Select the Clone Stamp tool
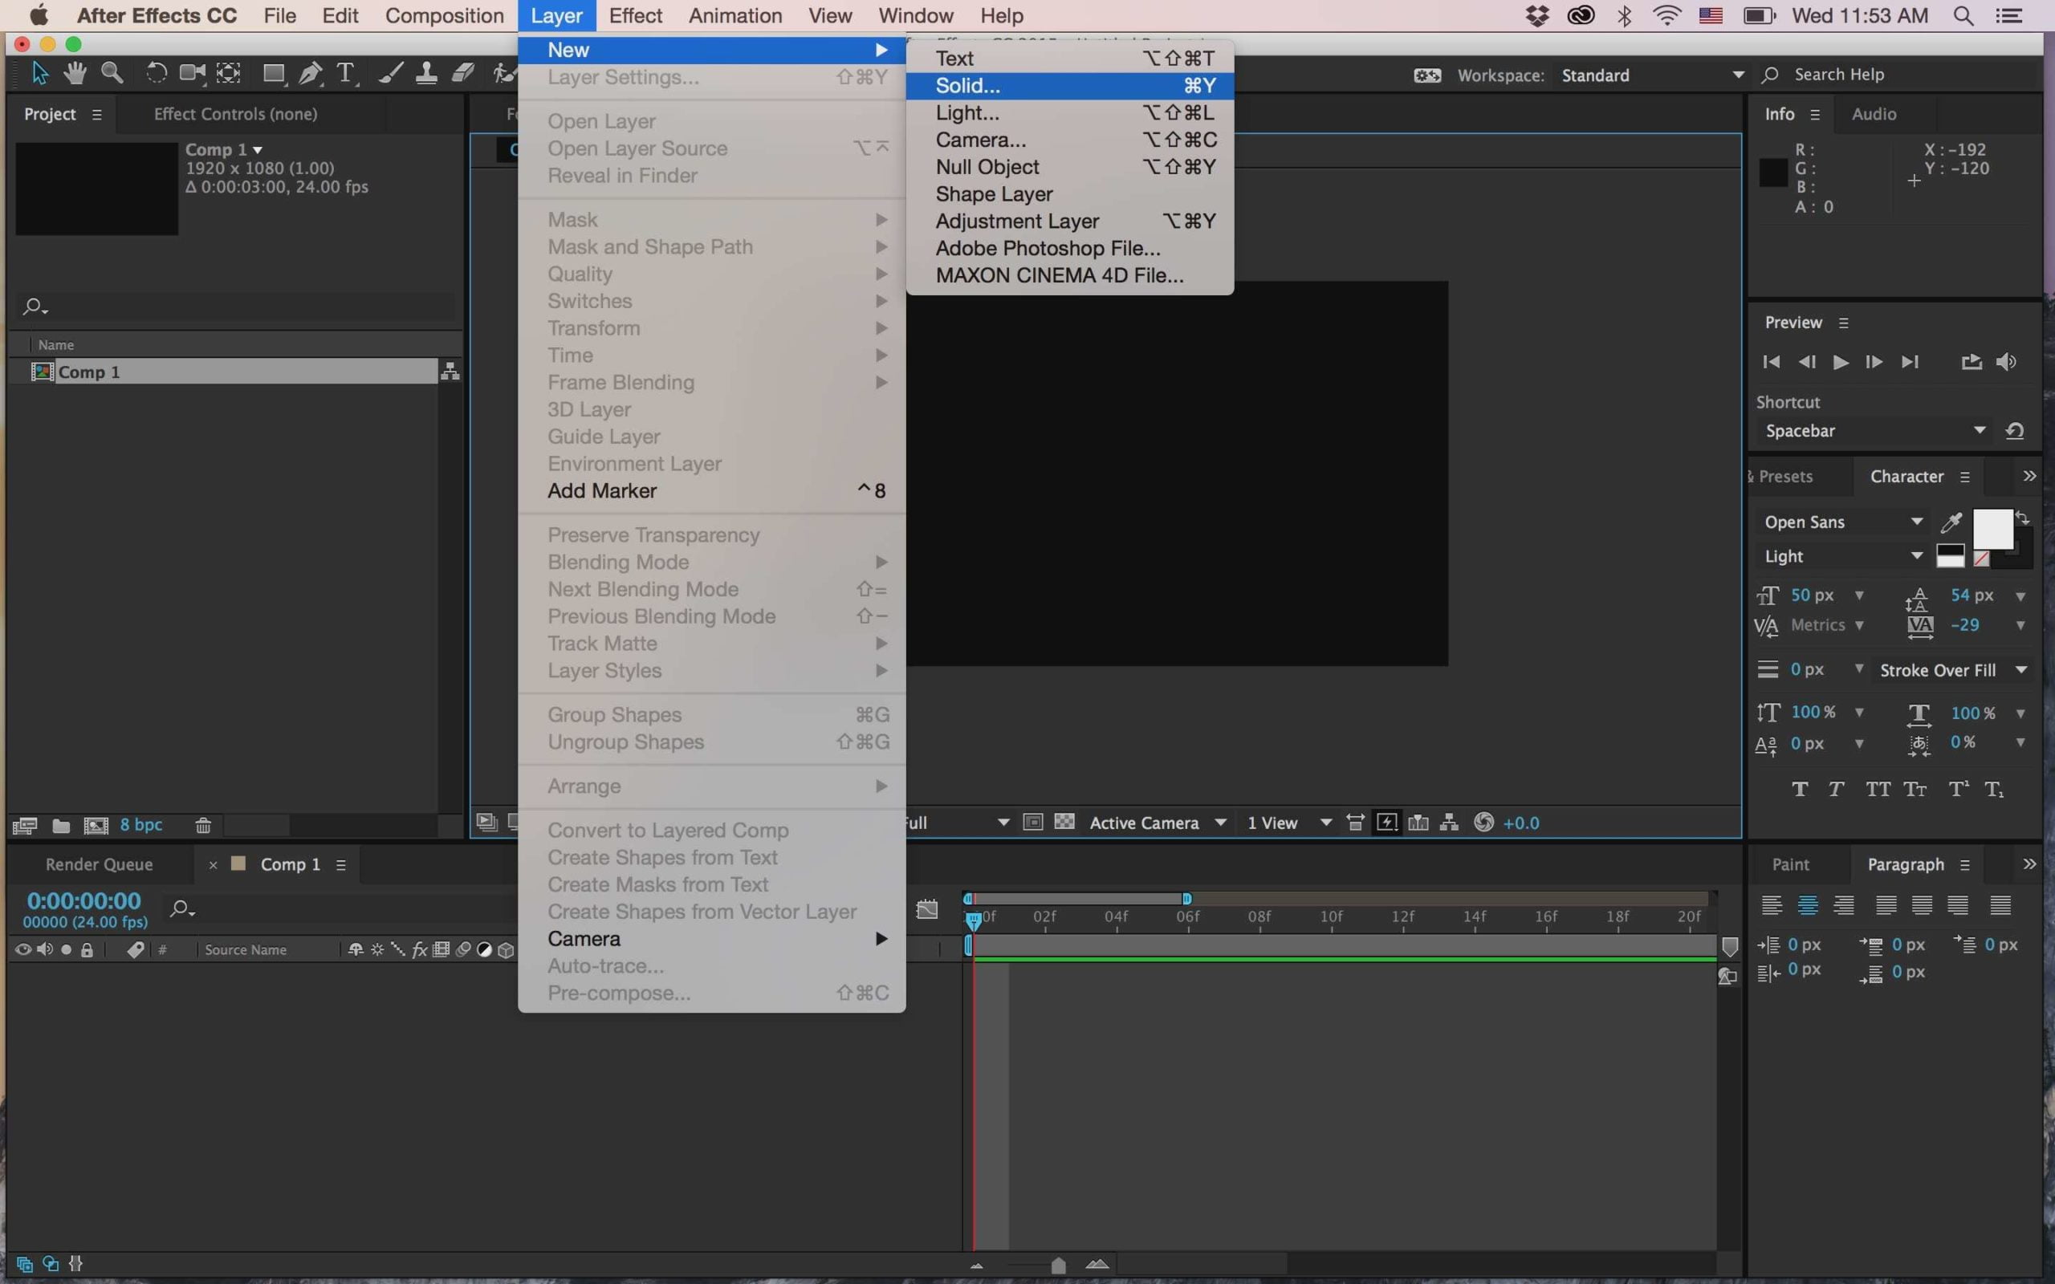The image size is (2055, 1284). pos(426,74)
